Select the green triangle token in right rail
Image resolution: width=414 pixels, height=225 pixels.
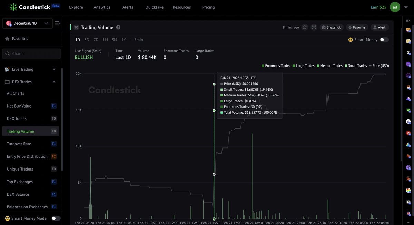click(408, 110)
